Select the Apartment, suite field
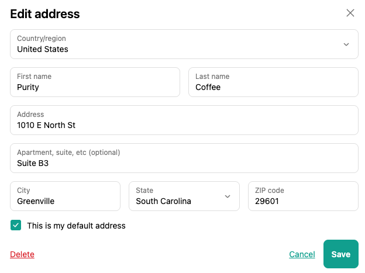The image size is (365, 273). pos(184,158)
